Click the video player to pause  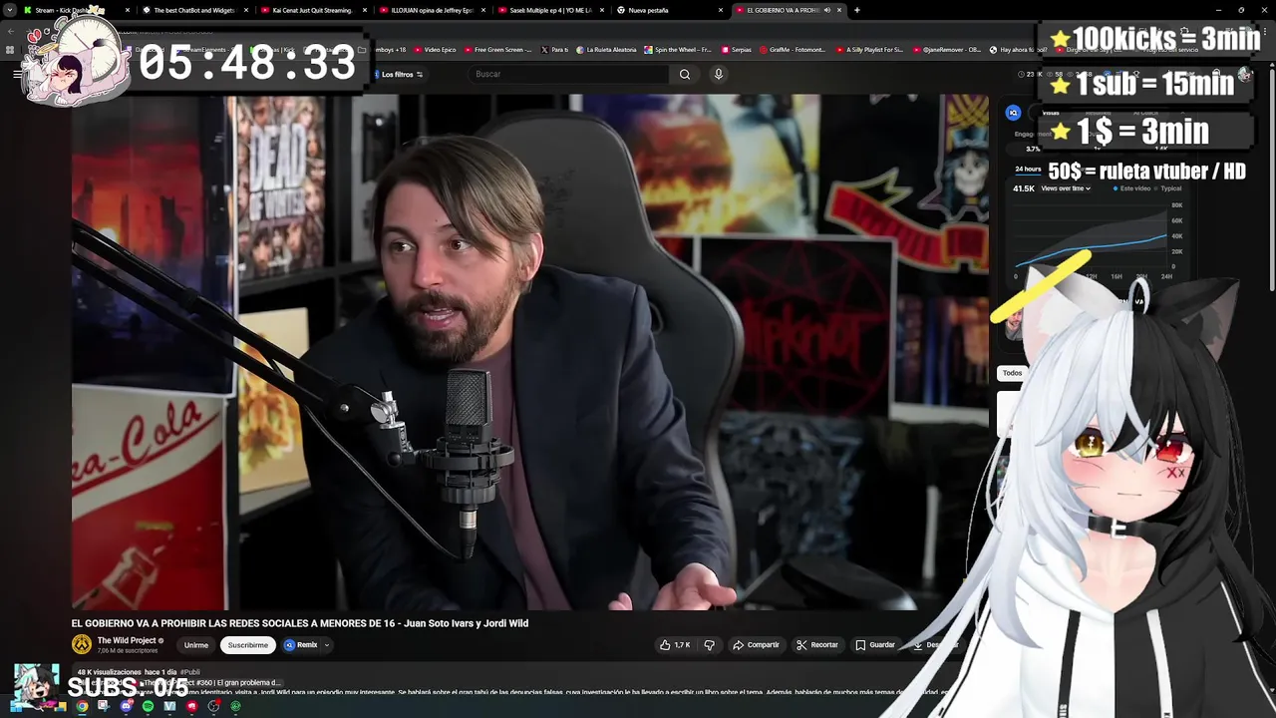click(x=529, y=352)
